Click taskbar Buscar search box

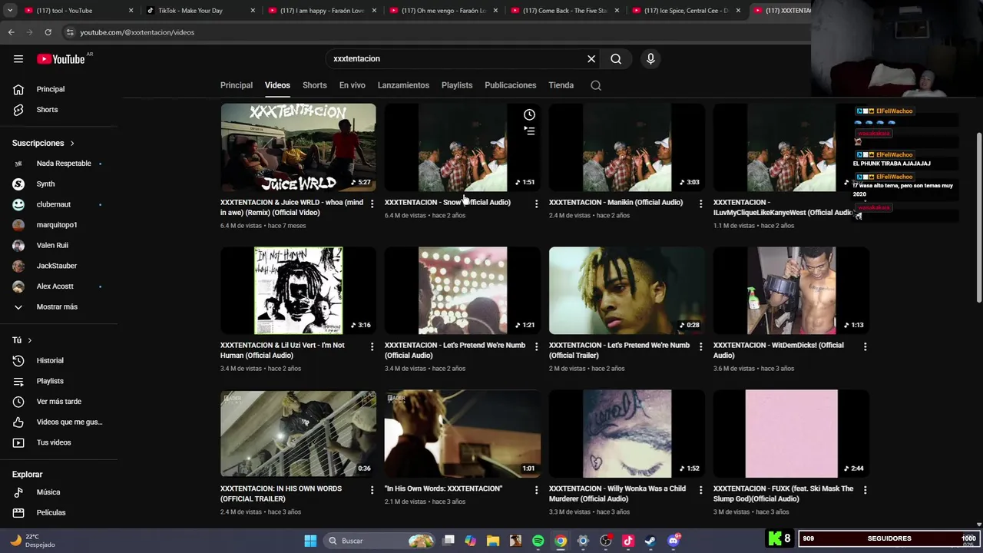coord(380,541)
